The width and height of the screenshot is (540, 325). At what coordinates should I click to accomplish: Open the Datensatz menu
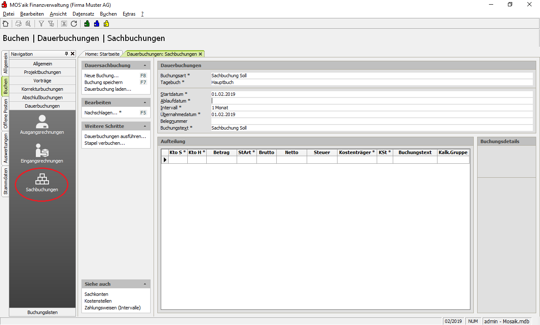tap(83, 14)
